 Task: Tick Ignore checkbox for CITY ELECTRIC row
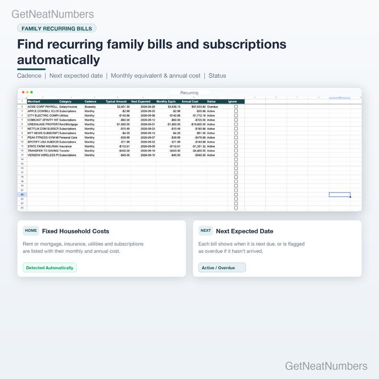236,116
